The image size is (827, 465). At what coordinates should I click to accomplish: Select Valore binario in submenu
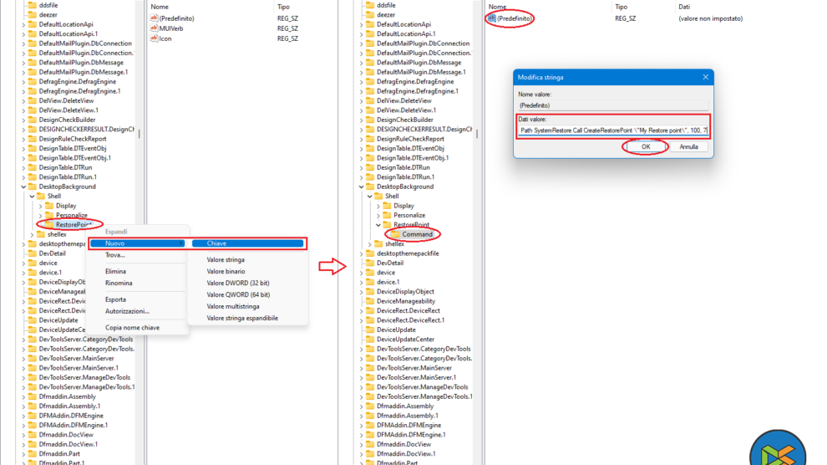click(226, 271)
